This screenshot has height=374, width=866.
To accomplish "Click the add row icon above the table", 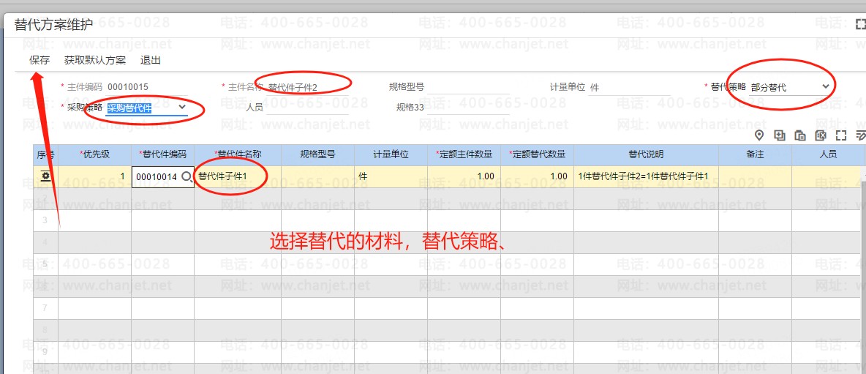I will point(780,135).
